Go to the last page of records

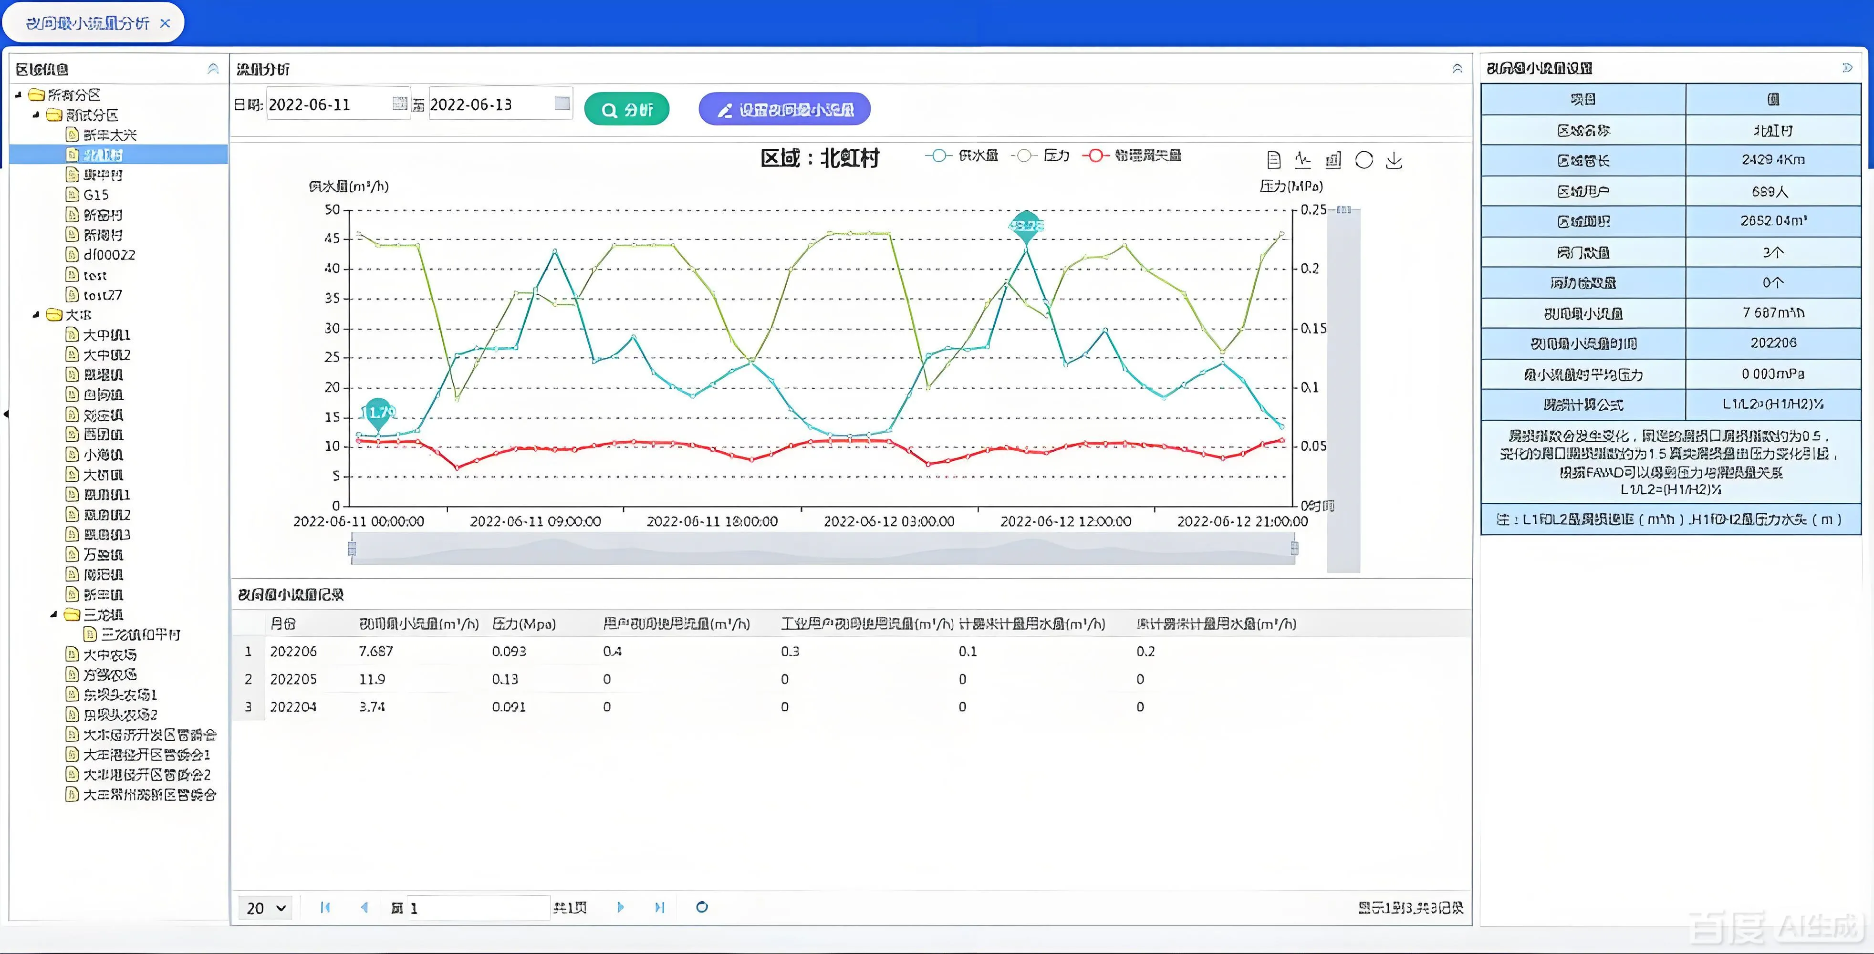(659, 907)
